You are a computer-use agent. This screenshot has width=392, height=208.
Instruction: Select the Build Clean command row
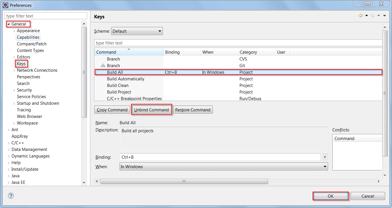click(x=238, y=85)
